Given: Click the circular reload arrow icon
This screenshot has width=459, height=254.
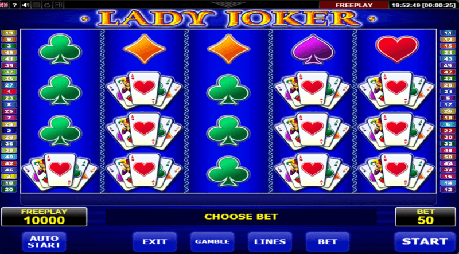Looking at the screenshot, I should coord(47,5).
